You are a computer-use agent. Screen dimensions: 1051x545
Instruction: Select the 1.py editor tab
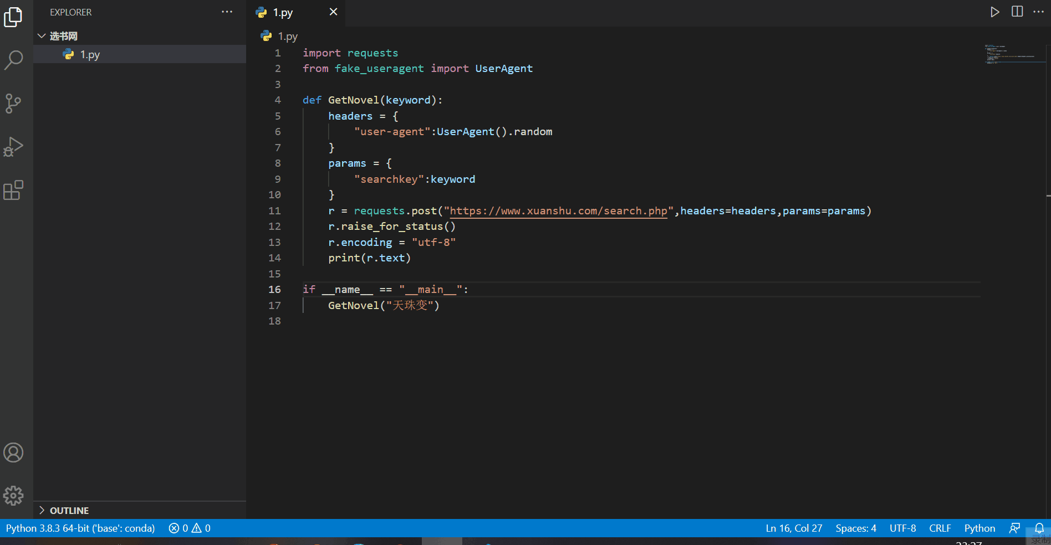(282, 12)
